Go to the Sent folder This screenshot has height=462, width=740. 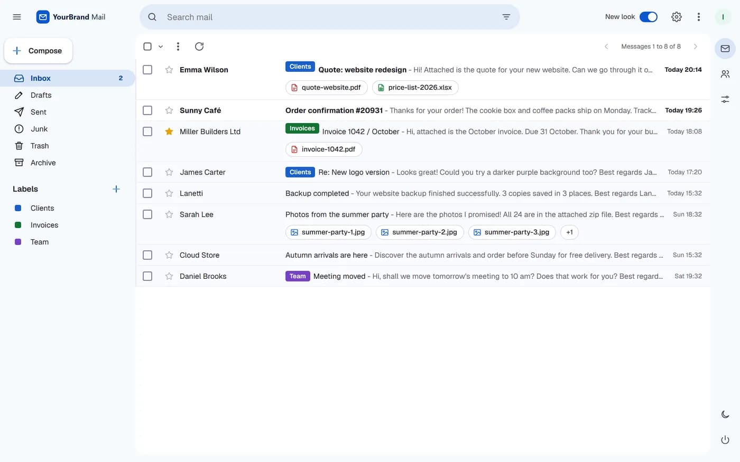click(68, 112)
